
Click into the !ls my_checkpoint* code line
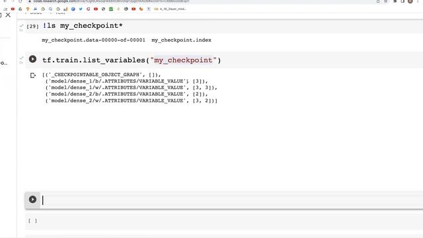[x=83, y=26]
